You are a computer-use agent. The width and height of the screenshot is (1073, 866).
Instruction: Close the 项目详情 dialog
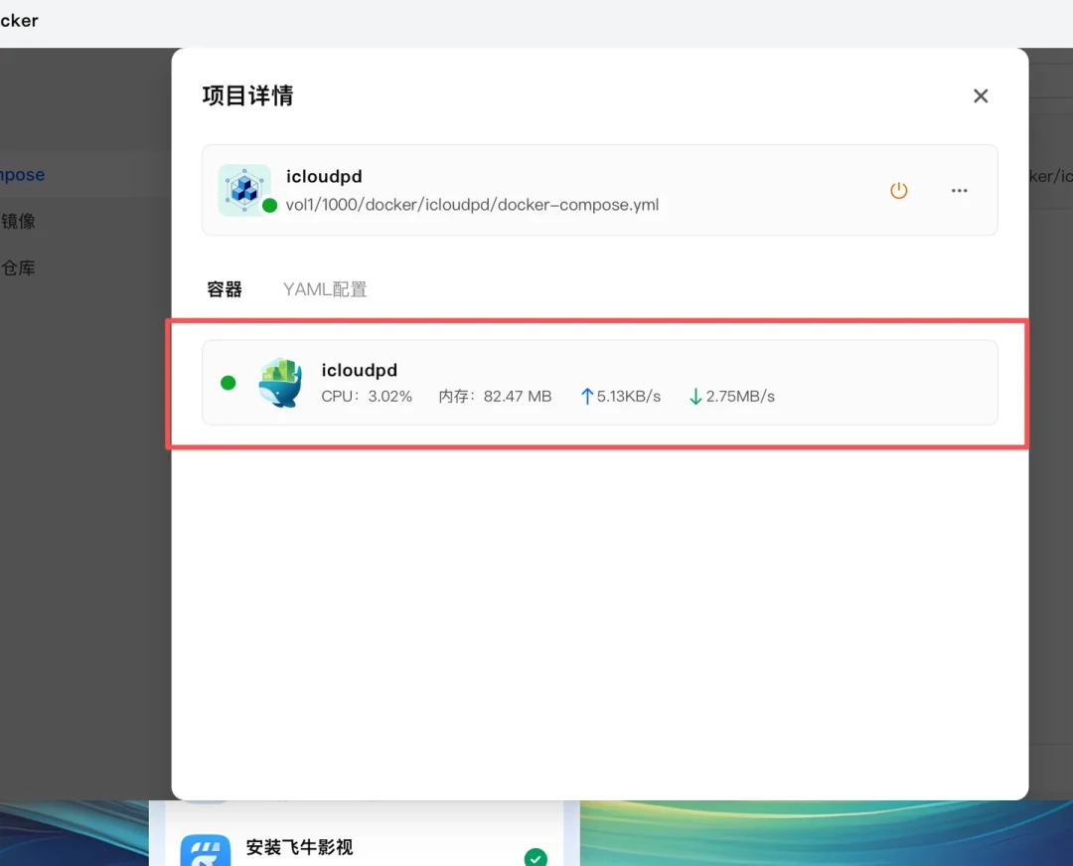[981, 95]
